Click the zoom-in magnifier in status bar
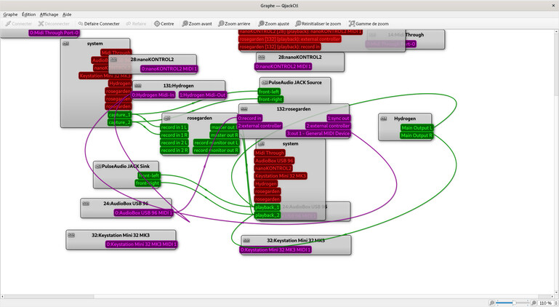 tap(534, 303)
